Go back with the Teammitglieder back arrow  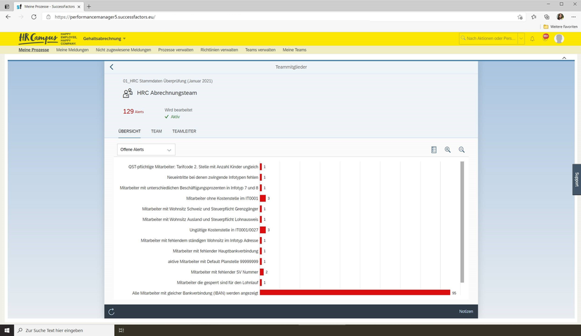tap(112, 67)
